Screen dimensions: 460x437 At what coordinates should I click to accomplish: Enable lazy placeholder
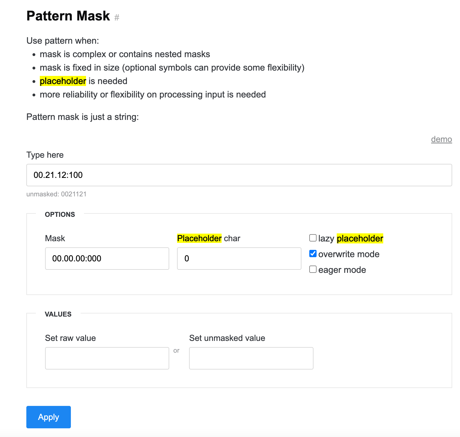pyautogui.click(x=313, y=238)
